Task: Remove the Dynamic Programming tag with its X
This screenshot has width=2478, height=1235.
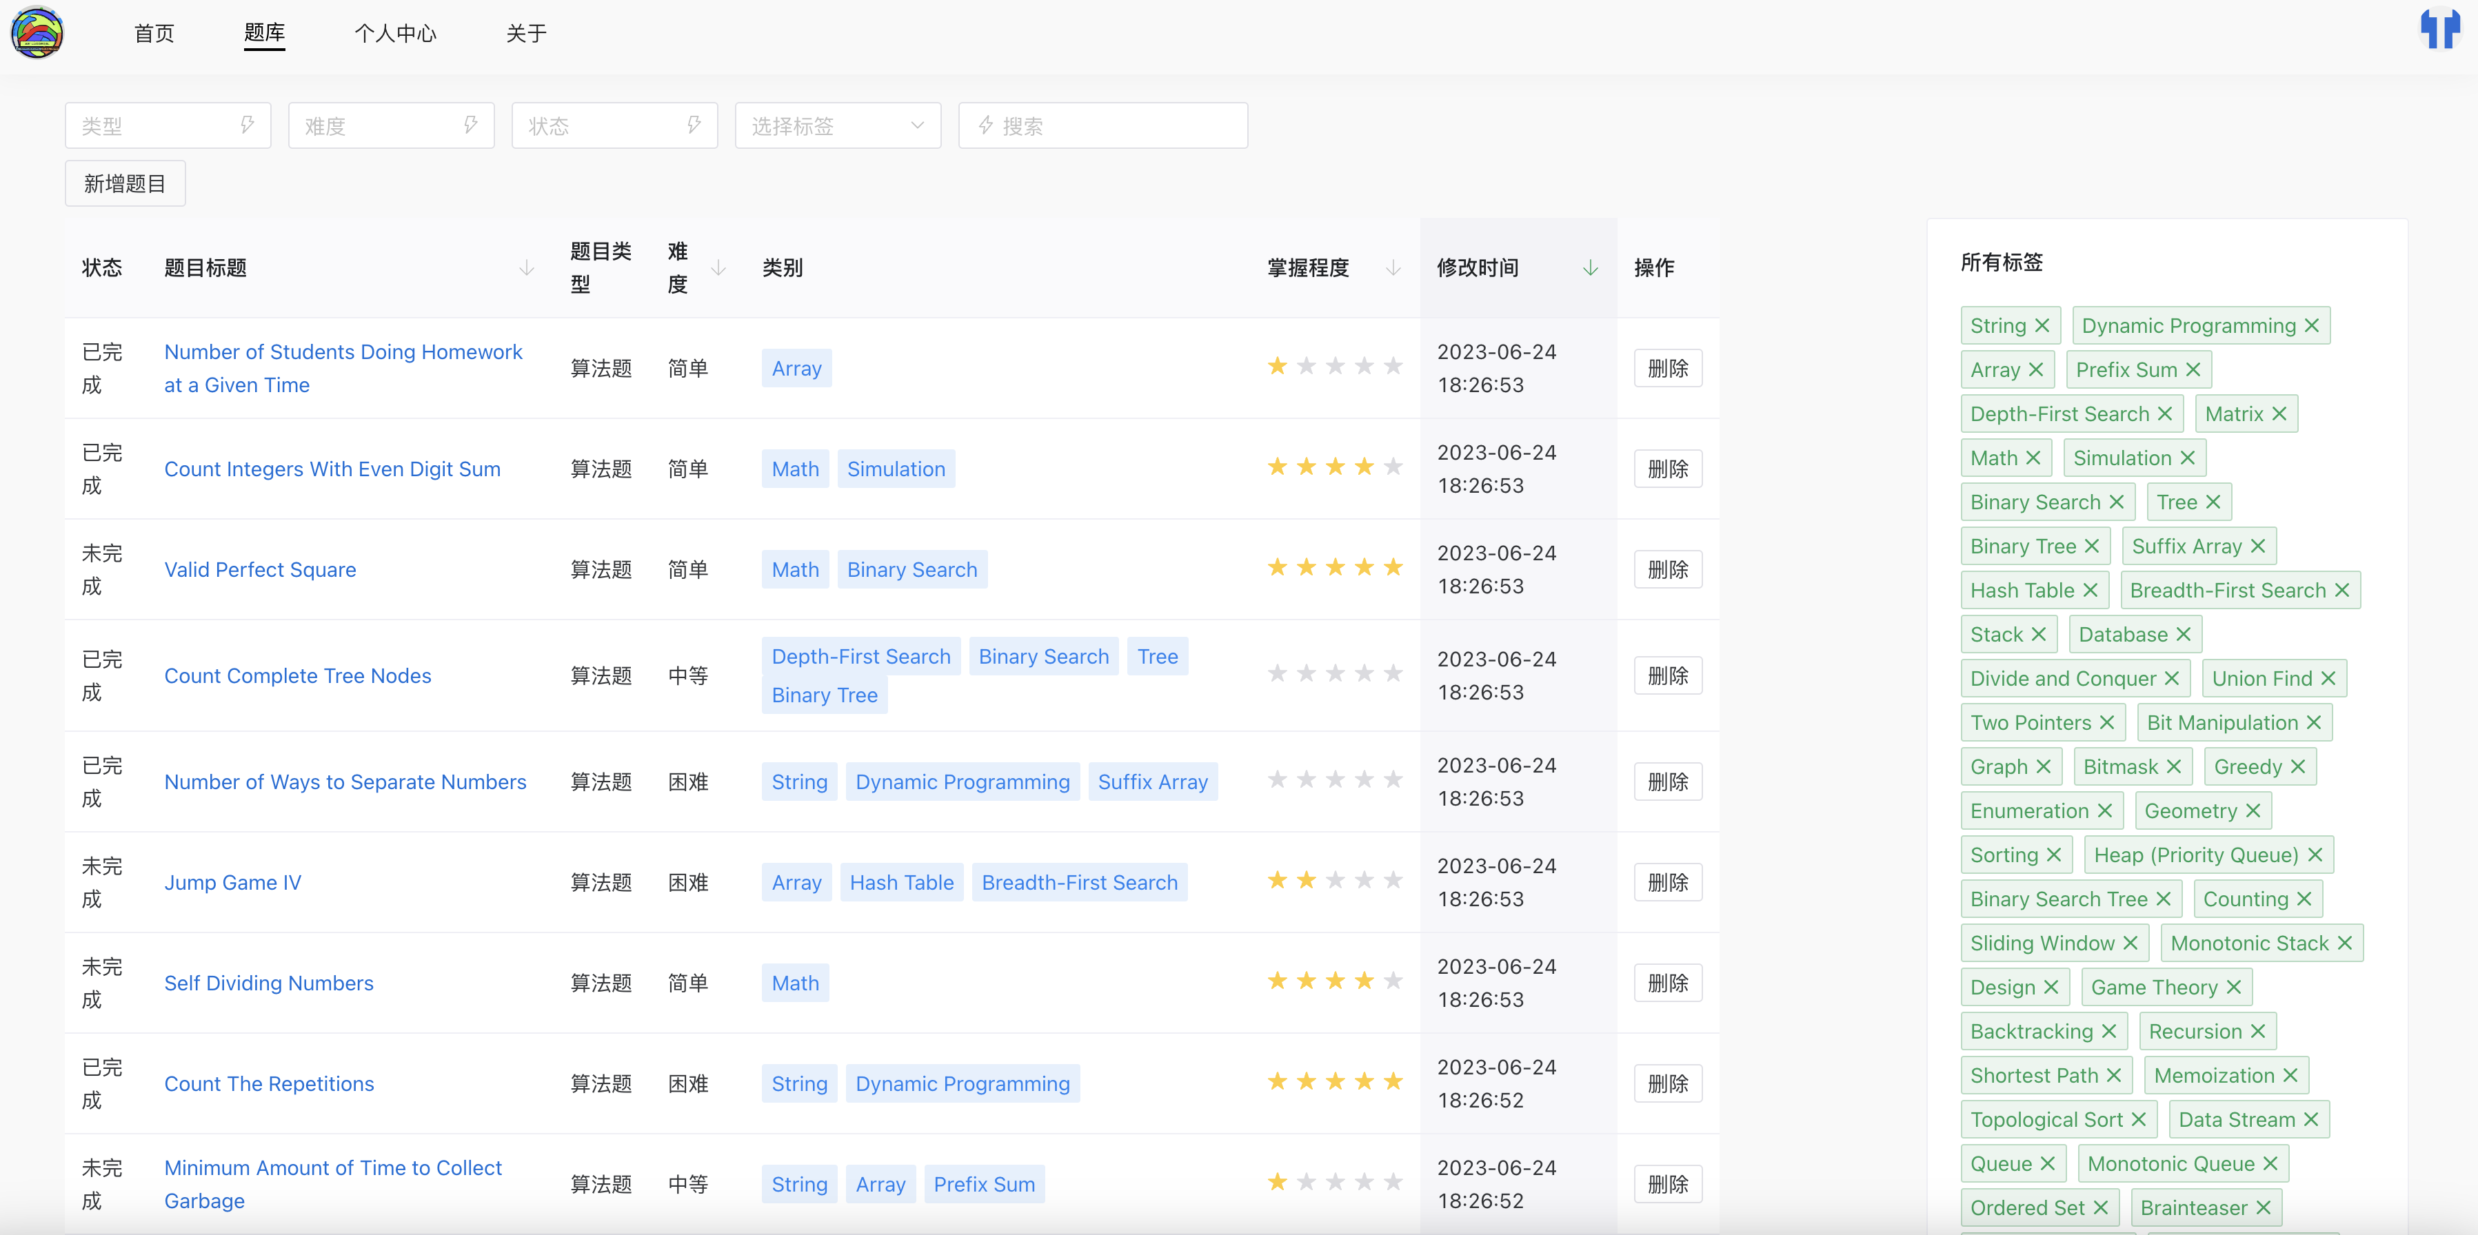Action: pyautogui.click(x=2312, y=326)
